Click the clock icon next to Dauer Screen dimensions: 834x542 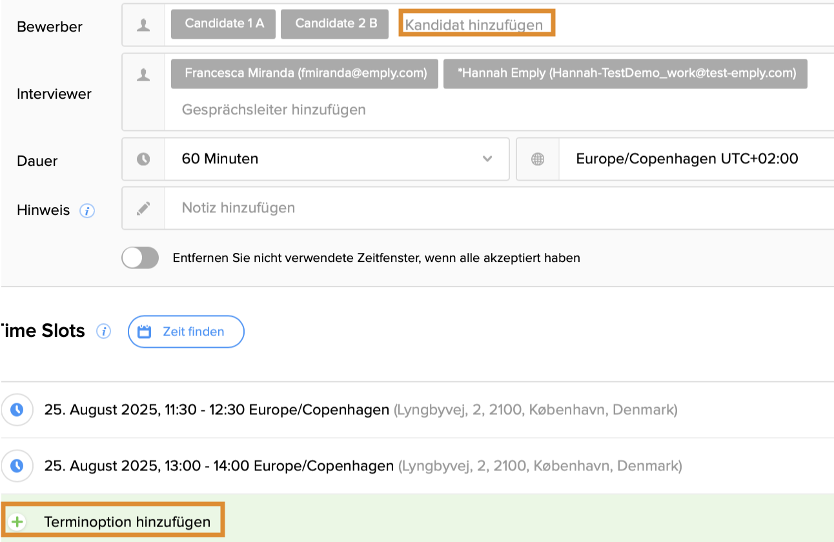coord(143,159)
